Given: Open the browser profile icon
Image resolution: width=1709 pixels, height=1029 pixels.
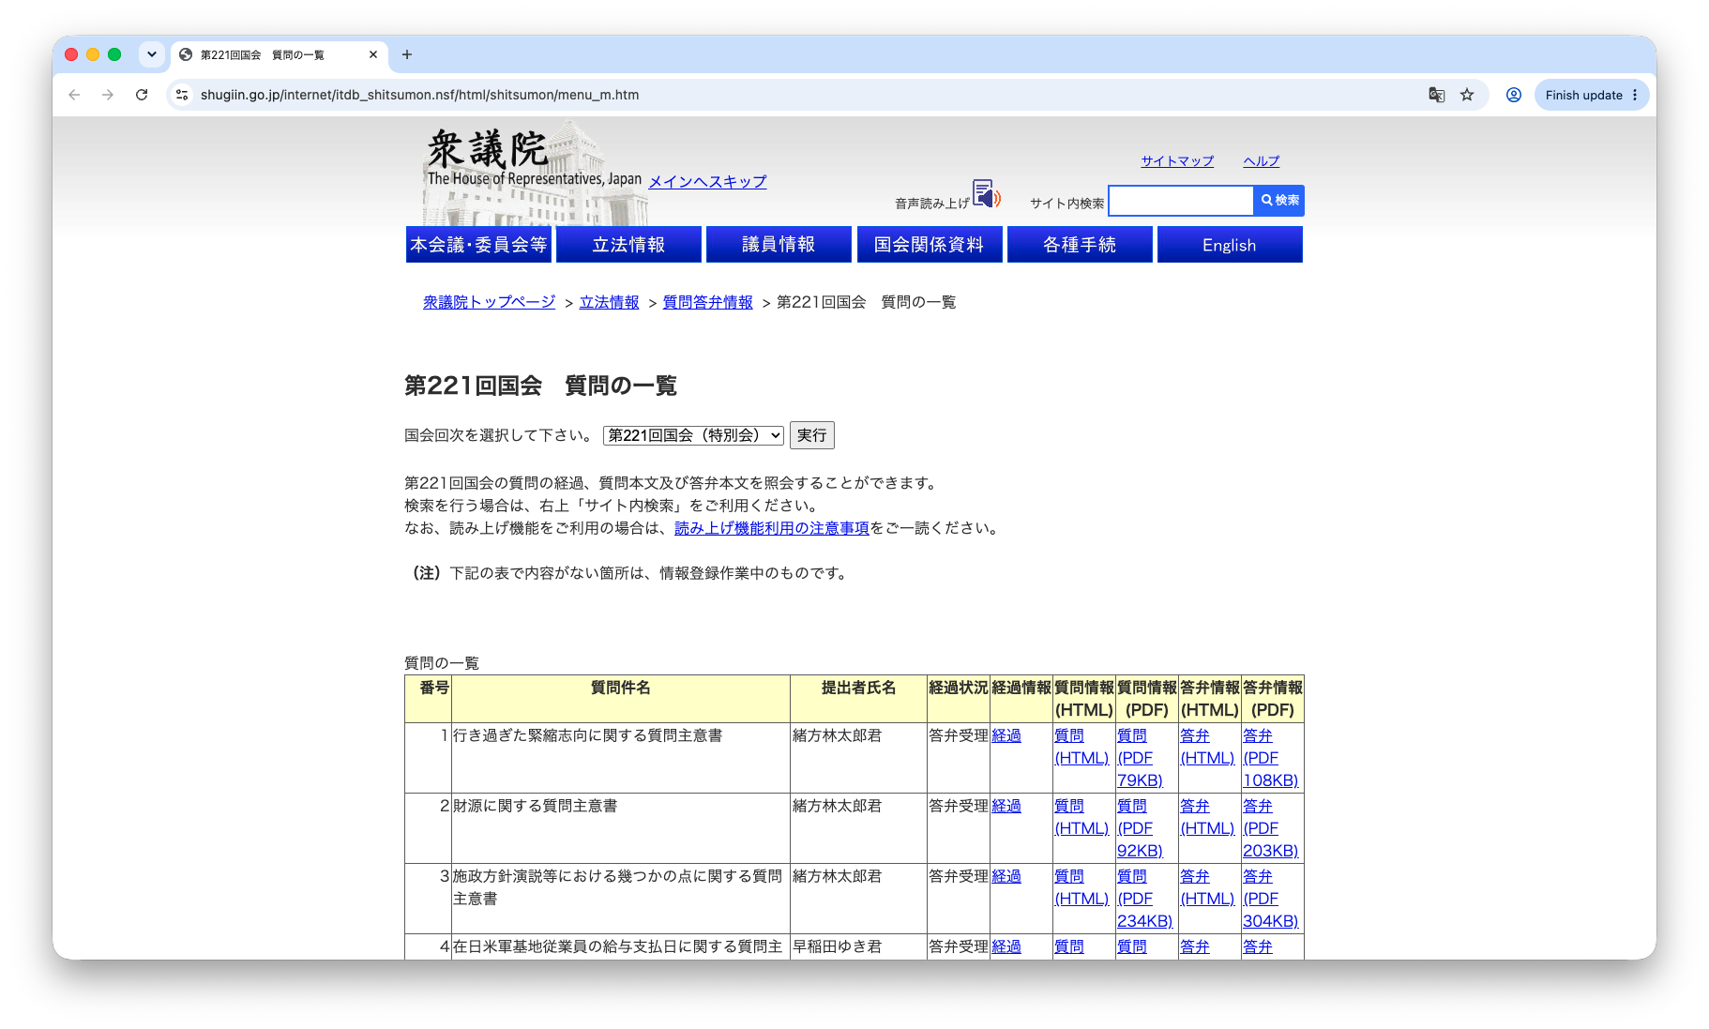Looking at the screenshot, I should click(1513, 95).
